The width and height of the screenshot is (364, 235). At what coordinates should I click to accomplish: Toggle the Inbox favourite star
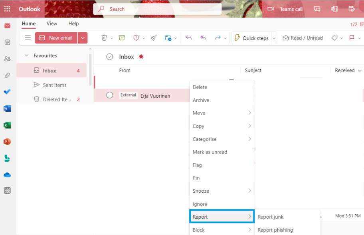coord(141,57)
